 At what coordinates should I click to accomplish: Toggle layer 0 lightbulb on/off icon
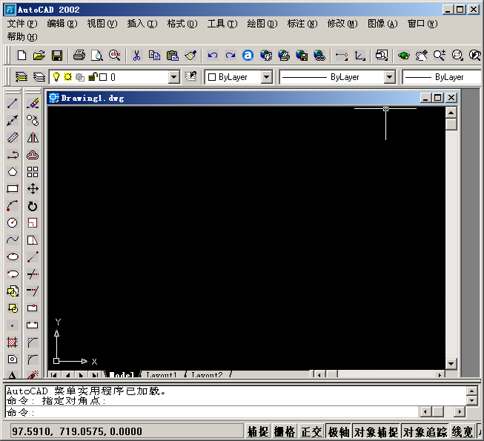56,77
